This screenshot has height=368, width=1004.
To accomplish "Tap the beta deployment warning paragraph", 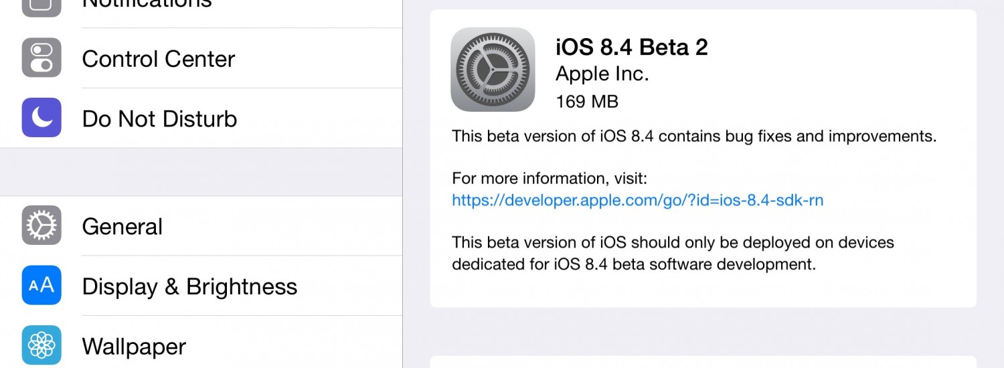I will click(673, 253).
